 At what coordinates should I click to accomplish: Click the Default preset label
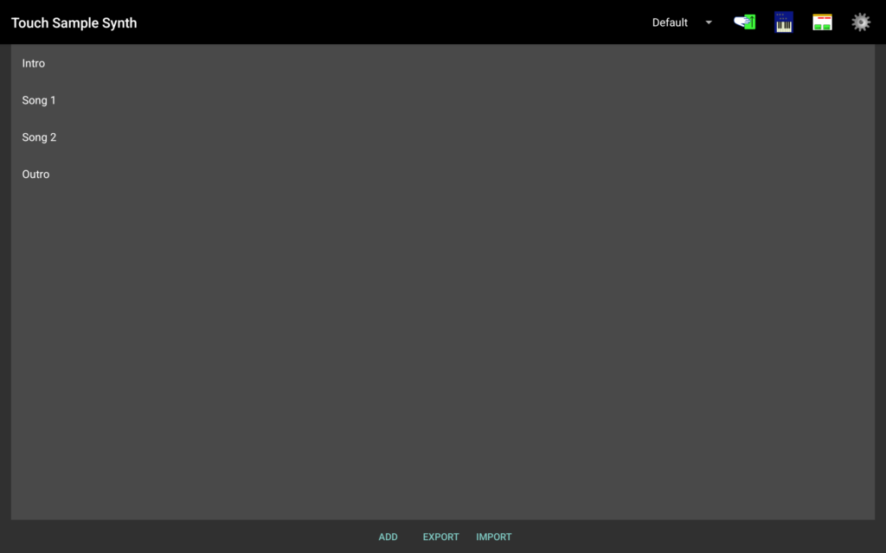point(670,22)
